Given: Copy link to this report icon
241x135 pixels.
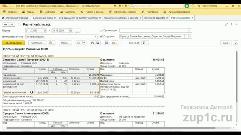Looking at the screenshot, I should (226, 24).
